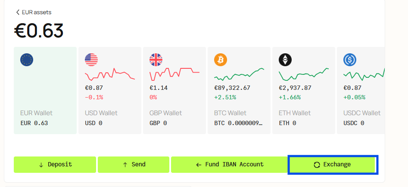Click the black Ethereum icon

285,60
